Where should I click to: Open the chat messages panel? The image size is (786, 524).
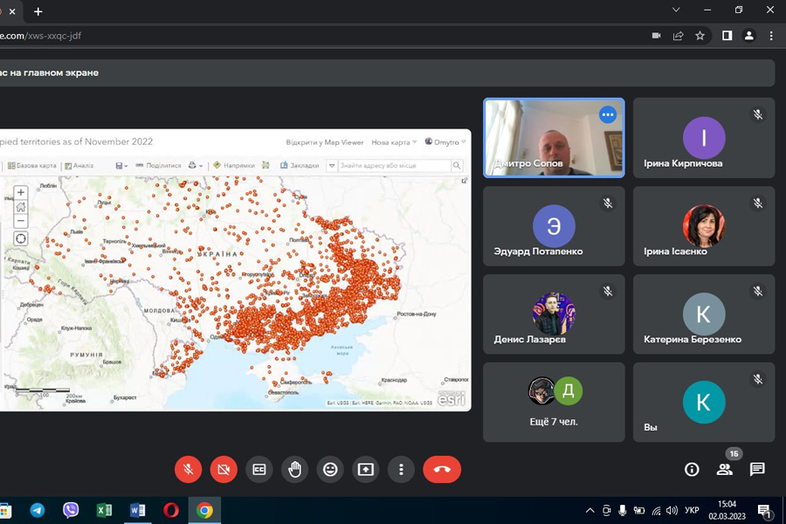757,470
